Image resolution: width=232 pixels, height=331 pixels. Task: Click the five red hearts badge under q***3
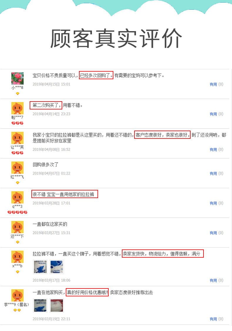(17, 212)
